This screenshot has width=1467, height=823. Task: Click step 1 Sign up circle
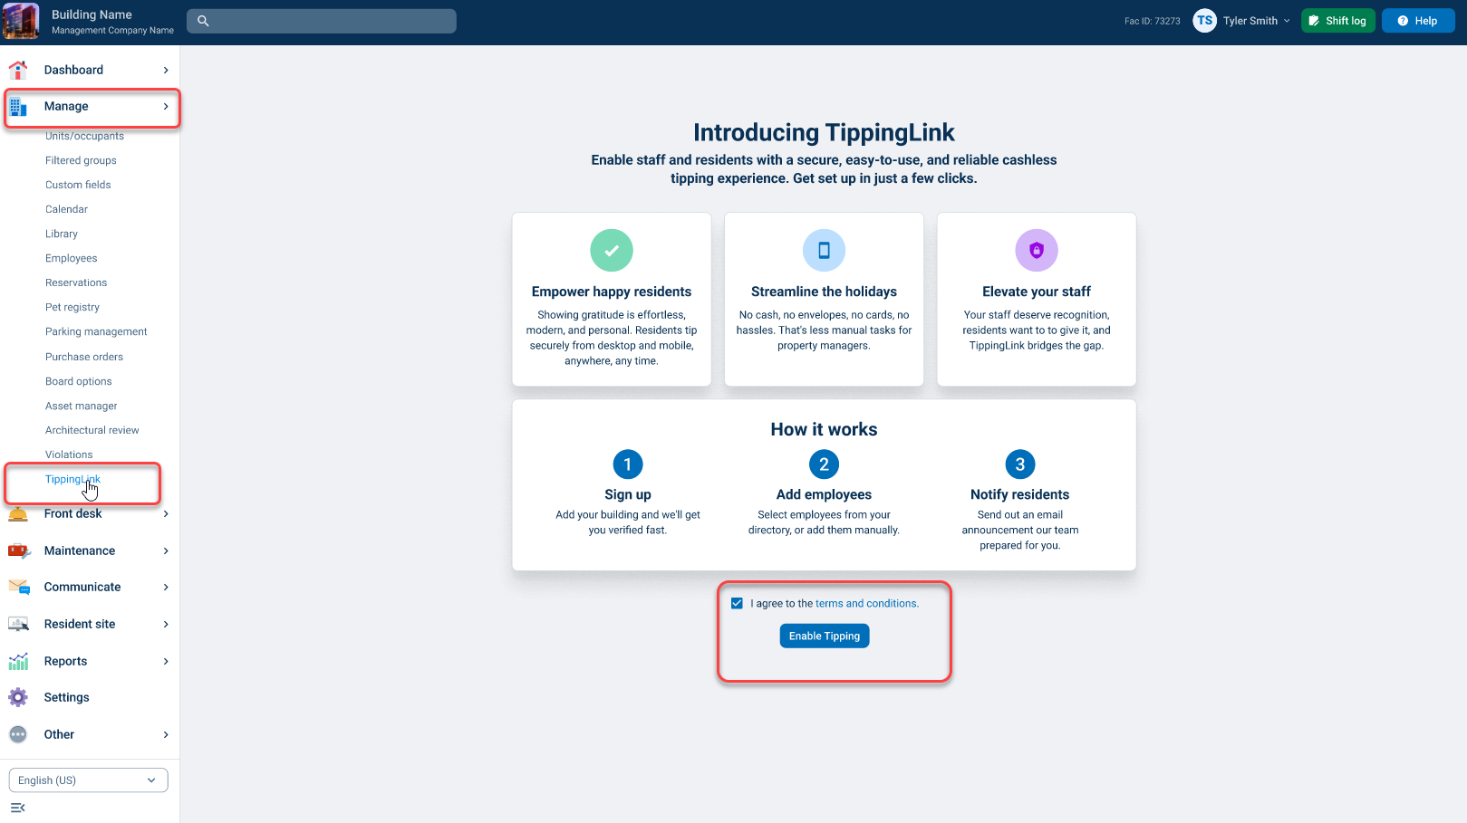(x=628, y=464)
